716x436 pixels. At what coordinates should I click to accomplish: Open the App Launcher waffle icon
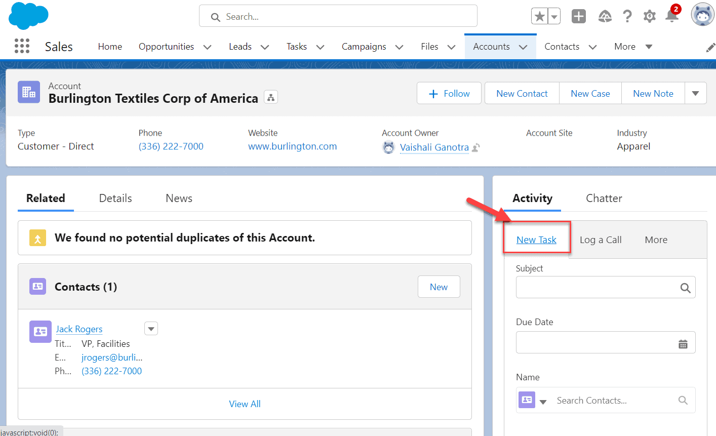(x=22, y=46)
